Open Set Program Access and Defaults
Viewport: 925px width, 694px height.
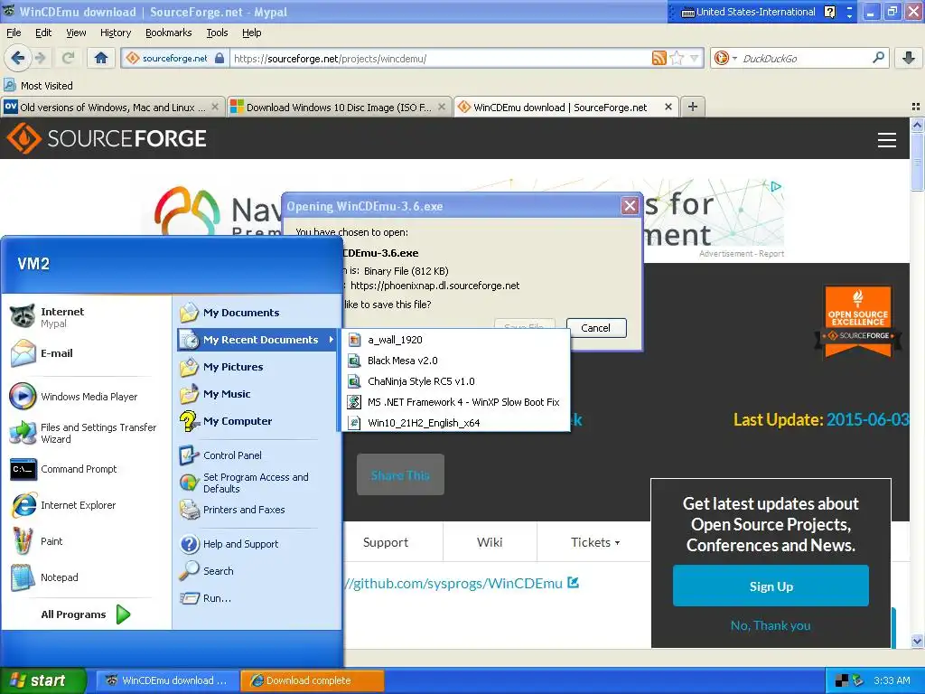tap(257, 483)
